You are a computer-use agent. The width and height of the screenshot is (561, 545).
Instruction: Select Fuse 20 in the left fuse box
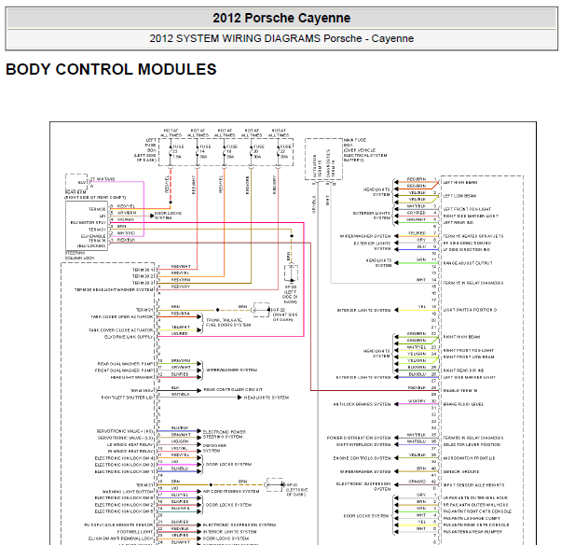point(256,151)
